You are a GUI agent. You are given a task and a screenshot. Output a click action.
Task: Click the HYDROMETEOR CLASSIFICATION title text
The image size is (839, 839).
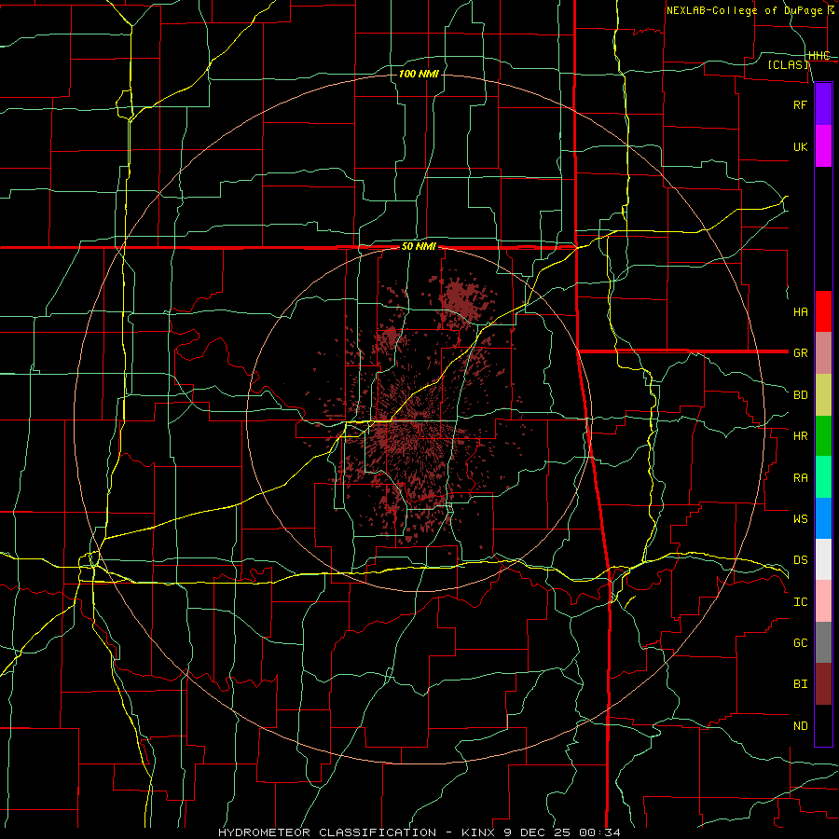pos(327,832)
